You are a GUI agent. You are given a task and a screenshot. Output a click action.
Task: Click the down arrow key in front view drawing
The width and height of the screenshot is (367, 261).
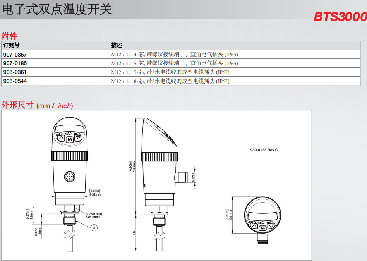78,138
